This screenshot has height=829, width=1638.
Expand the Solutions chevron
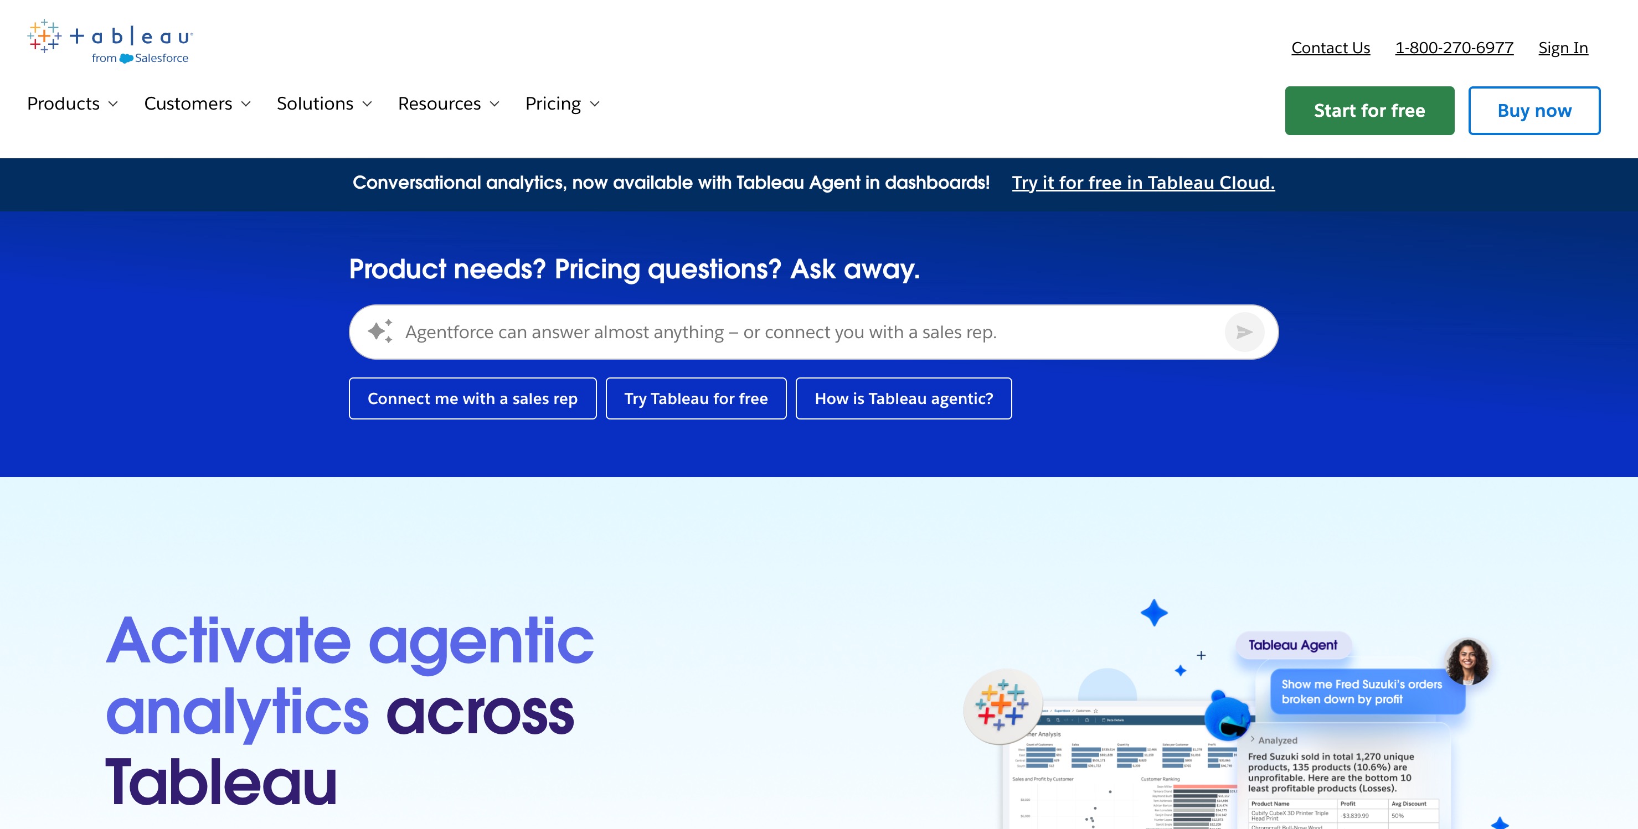coord(367,103)
